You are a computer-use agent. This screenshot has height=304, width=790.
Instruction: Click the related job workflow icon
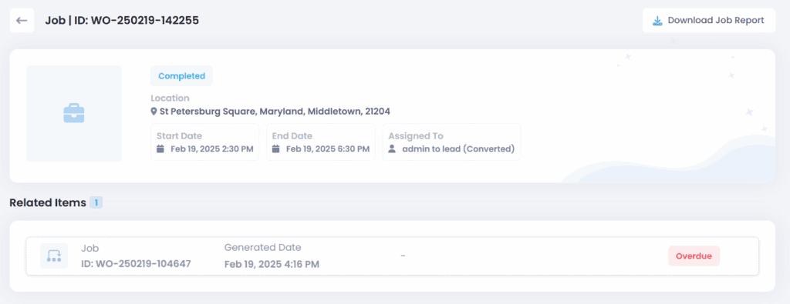point(54,256)
